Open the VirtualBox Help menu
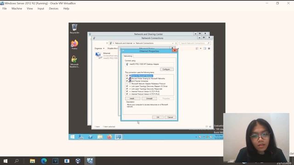Image resolution: width=294 pixels, height=165 pixels. point(66,9)
